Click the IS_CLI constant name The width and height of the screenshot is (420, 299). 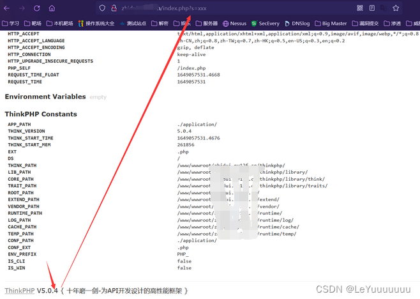tap(17, 261)
